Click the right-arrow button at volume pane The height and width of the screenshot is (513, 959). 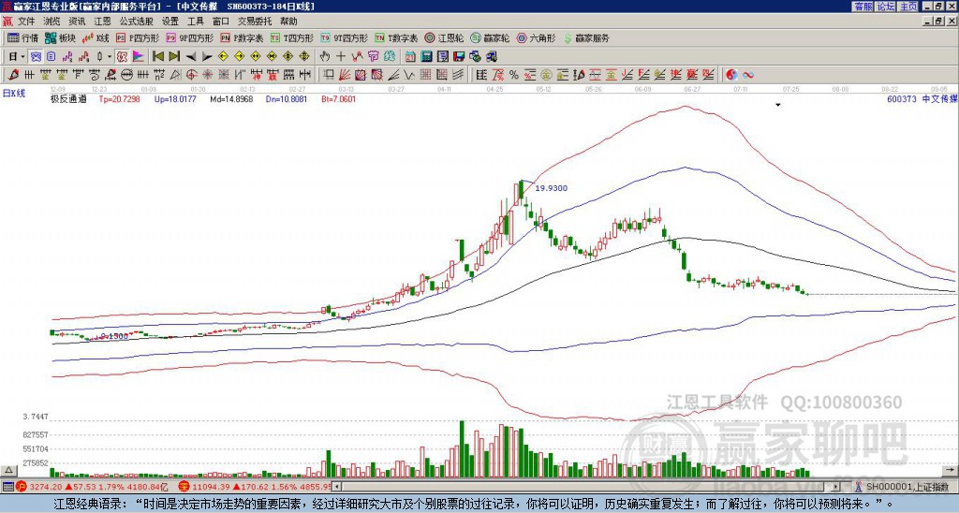[950, 470]
